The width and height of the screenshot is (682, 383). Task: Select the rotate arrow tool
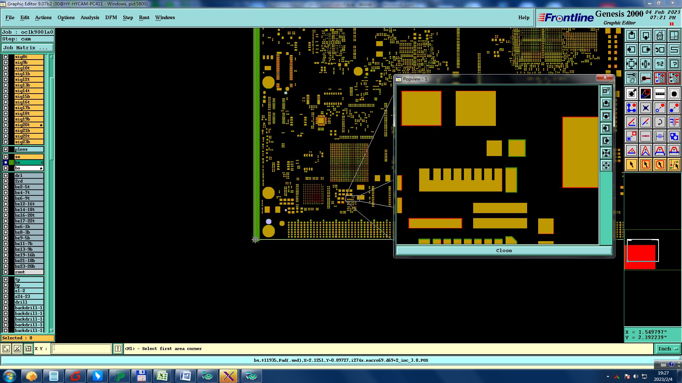(x=660, y=122)
